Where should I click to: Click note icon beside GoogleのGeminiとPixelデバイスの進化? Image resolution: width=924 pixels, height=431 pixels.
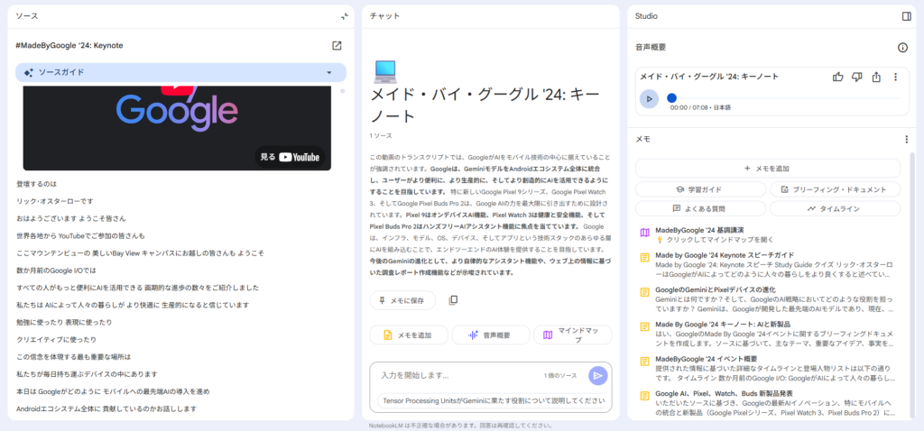coord(644,292)
